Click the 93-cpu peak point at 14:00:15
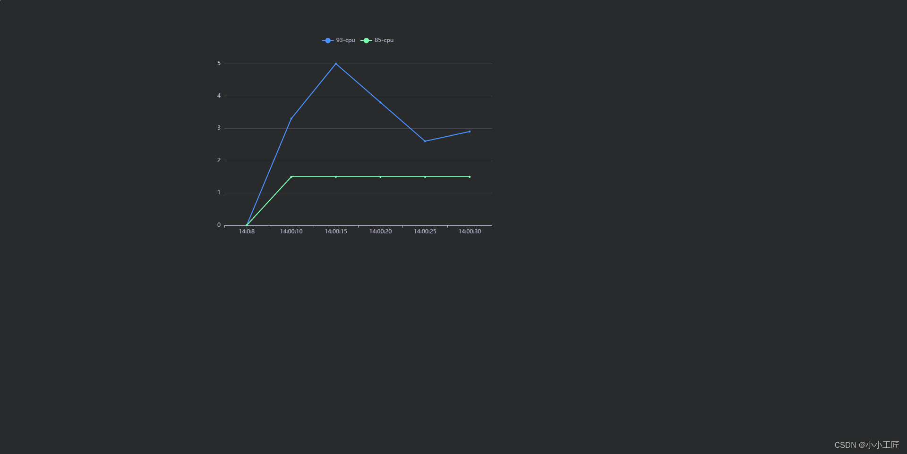The height and width of the screenshot is (454, 907). click(x=336, y=64)
